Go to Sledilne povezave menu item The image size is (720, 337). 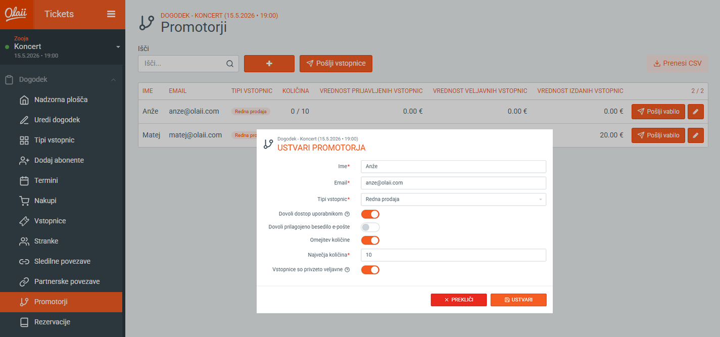62,261
